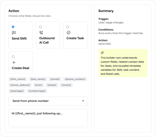This screenshot has height=137, width=156.
Task: Select the Create Task radio button
Action: coord(68,27)
